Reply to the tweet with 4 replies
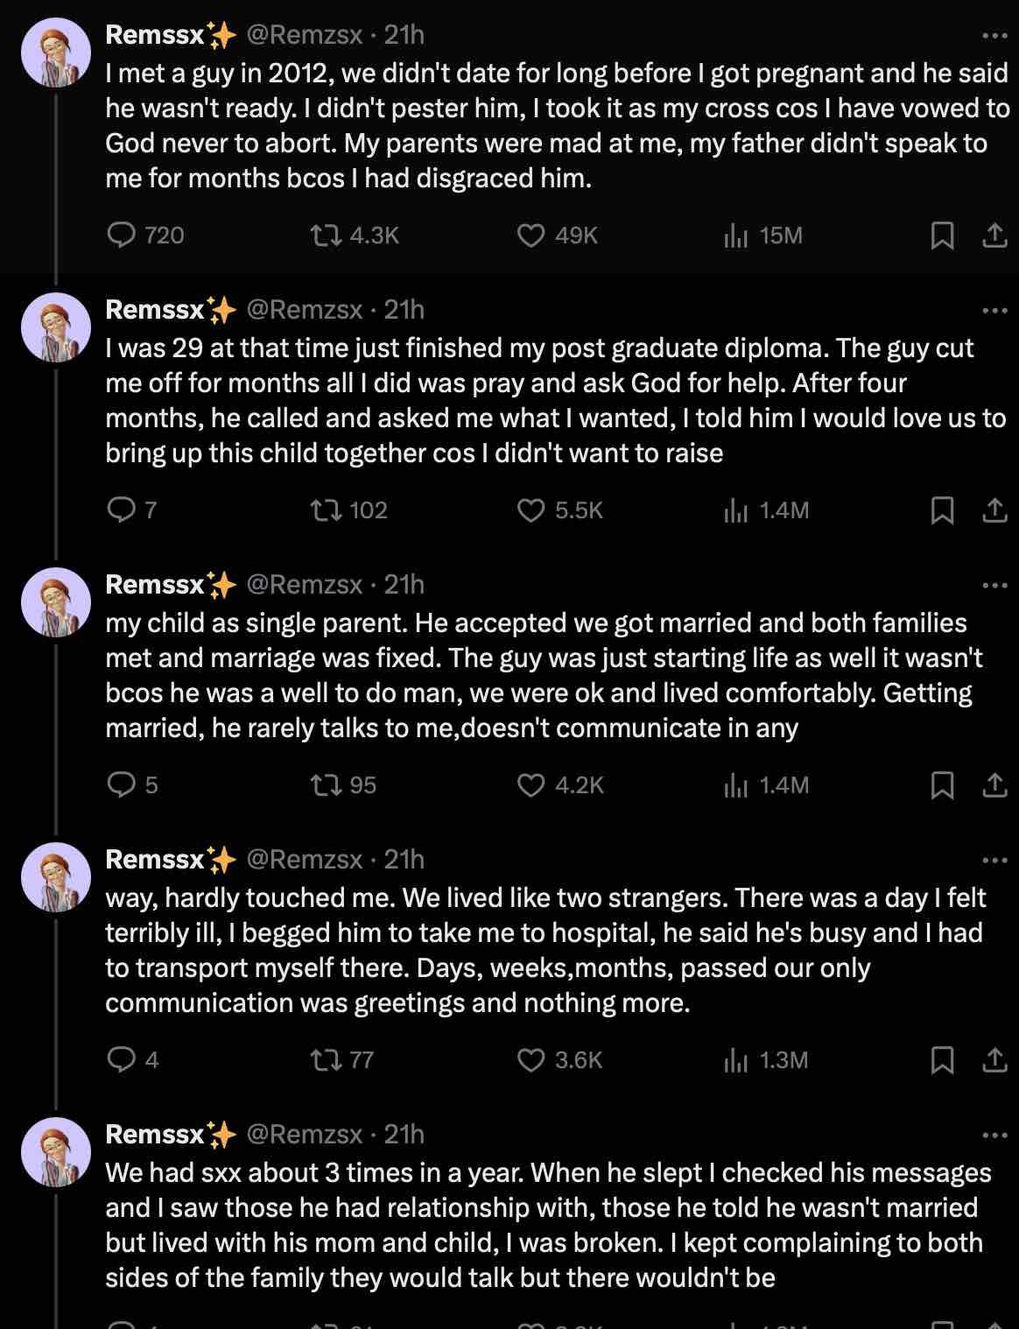Image resolution: width=1019 pixels, height=1329 pixels. click(x=121, y=1060)
